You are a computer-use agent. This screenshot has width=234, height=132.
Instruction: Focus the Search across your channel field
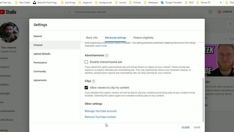tap(117, 12)
